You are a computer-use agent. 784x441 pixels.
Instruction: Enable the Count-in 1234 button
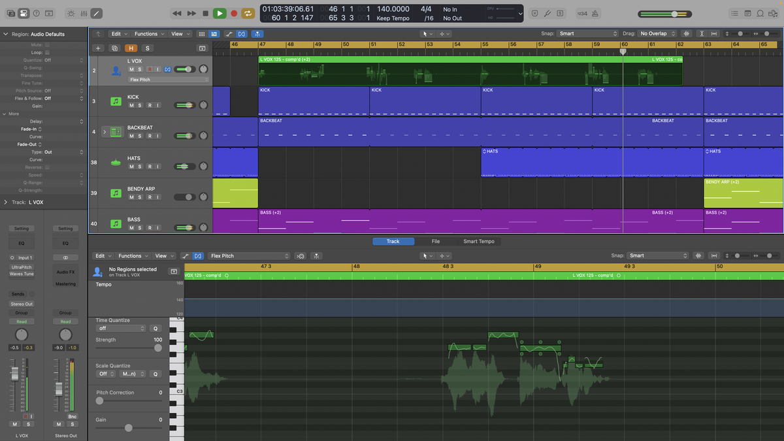pos(582,13)
